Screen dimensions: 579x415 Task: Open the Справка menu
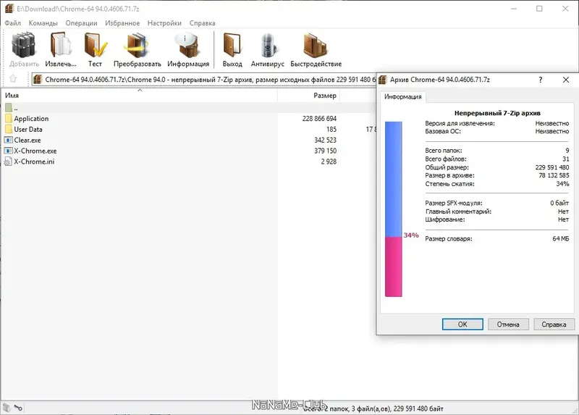click(x=203, y=23)
